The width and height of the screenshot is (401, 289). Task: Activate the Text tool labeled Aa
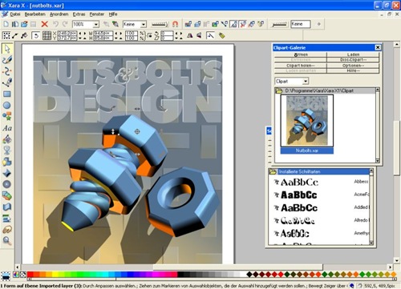(7, 128)
